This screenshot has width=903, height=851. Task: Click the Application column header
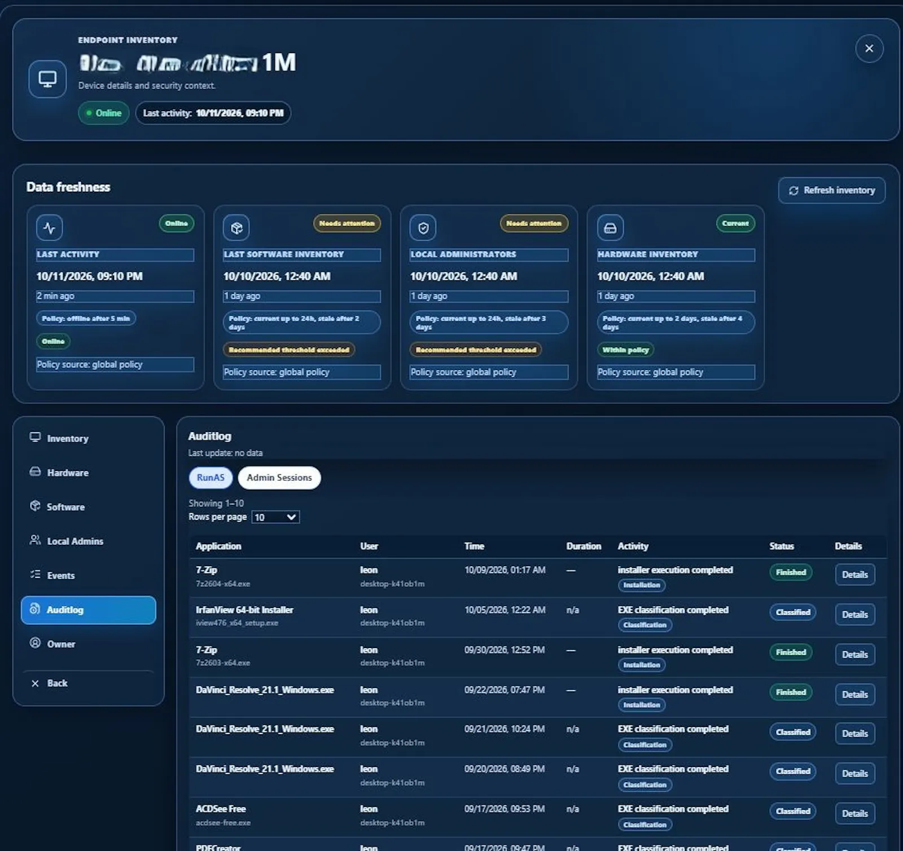[x=218, y=546]
